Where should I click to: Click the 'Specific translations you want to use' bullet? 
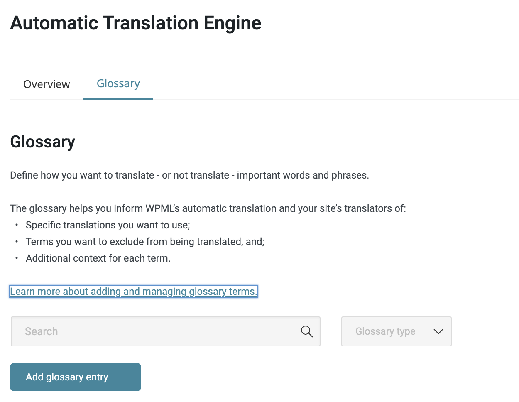(108, 225)
